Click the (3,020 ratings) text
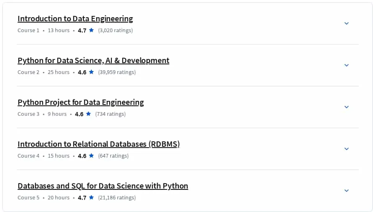Image resolution: width=373 pixels, height=212 pixels. click(x=115, y=31)
